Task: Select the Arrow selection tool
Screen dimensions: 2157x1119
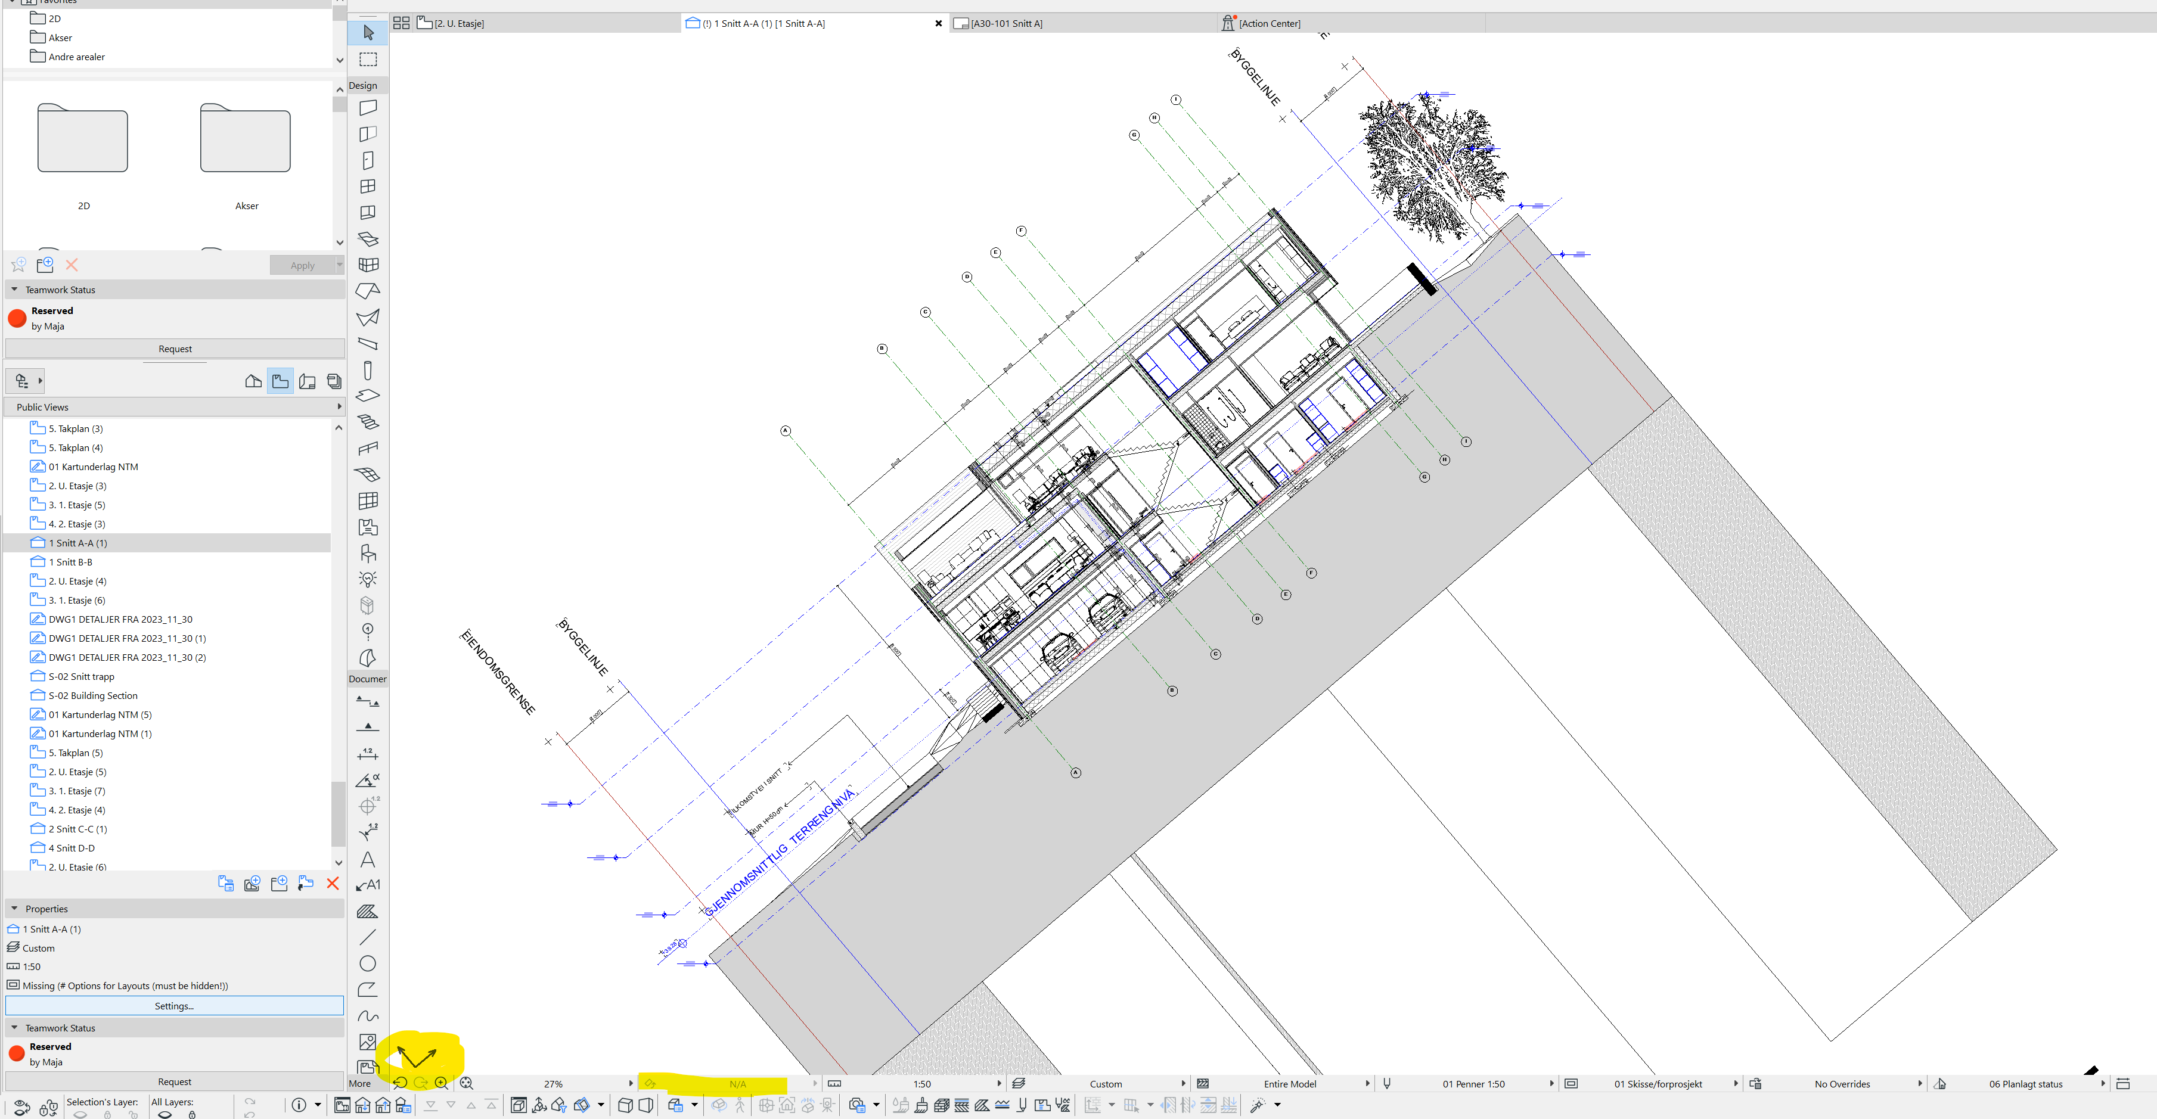Action: pyautogui.click(x=368, y=33)
